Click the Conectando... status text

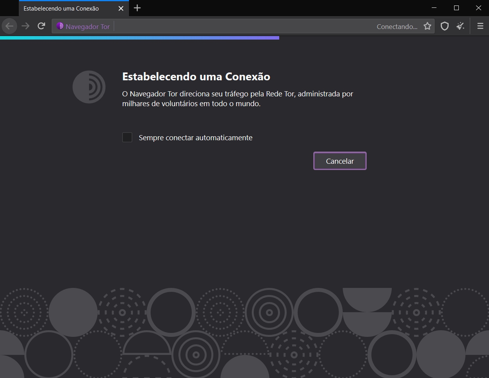(397, 27)
